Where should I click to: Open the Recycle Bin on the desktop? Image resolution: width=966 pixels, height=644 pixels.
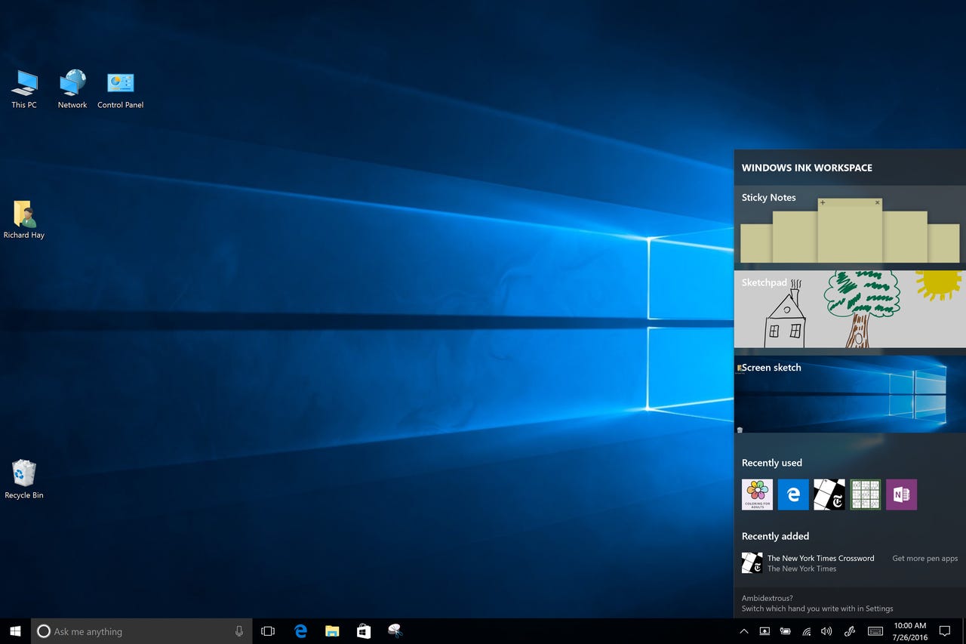[x=23, y=476]
